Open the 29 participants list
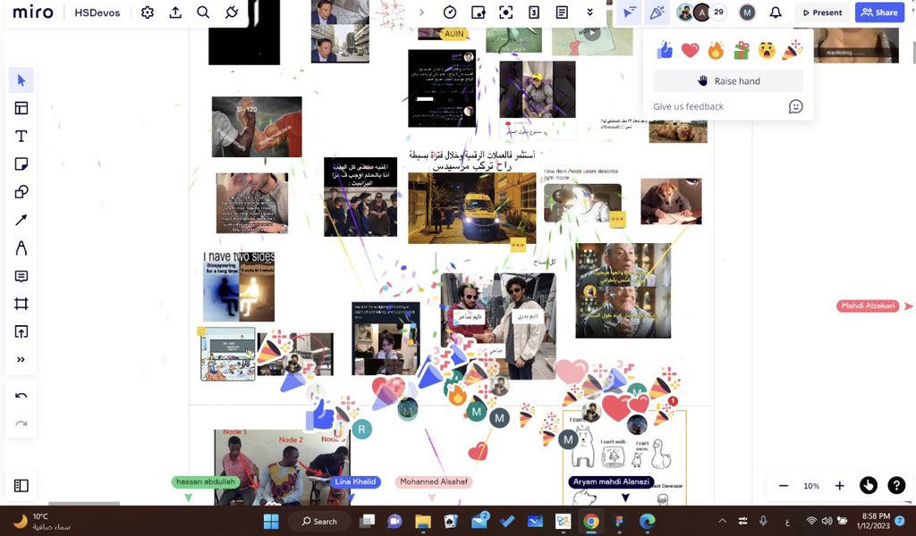 [718, 13]
